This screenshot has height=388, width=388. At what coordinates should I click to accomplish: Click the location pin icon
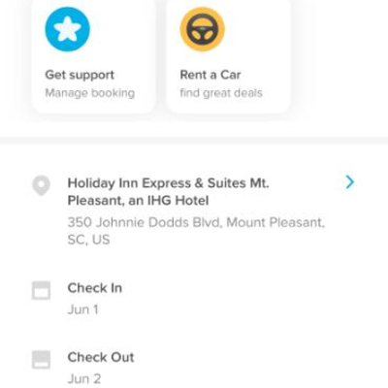tap(42, 185)
